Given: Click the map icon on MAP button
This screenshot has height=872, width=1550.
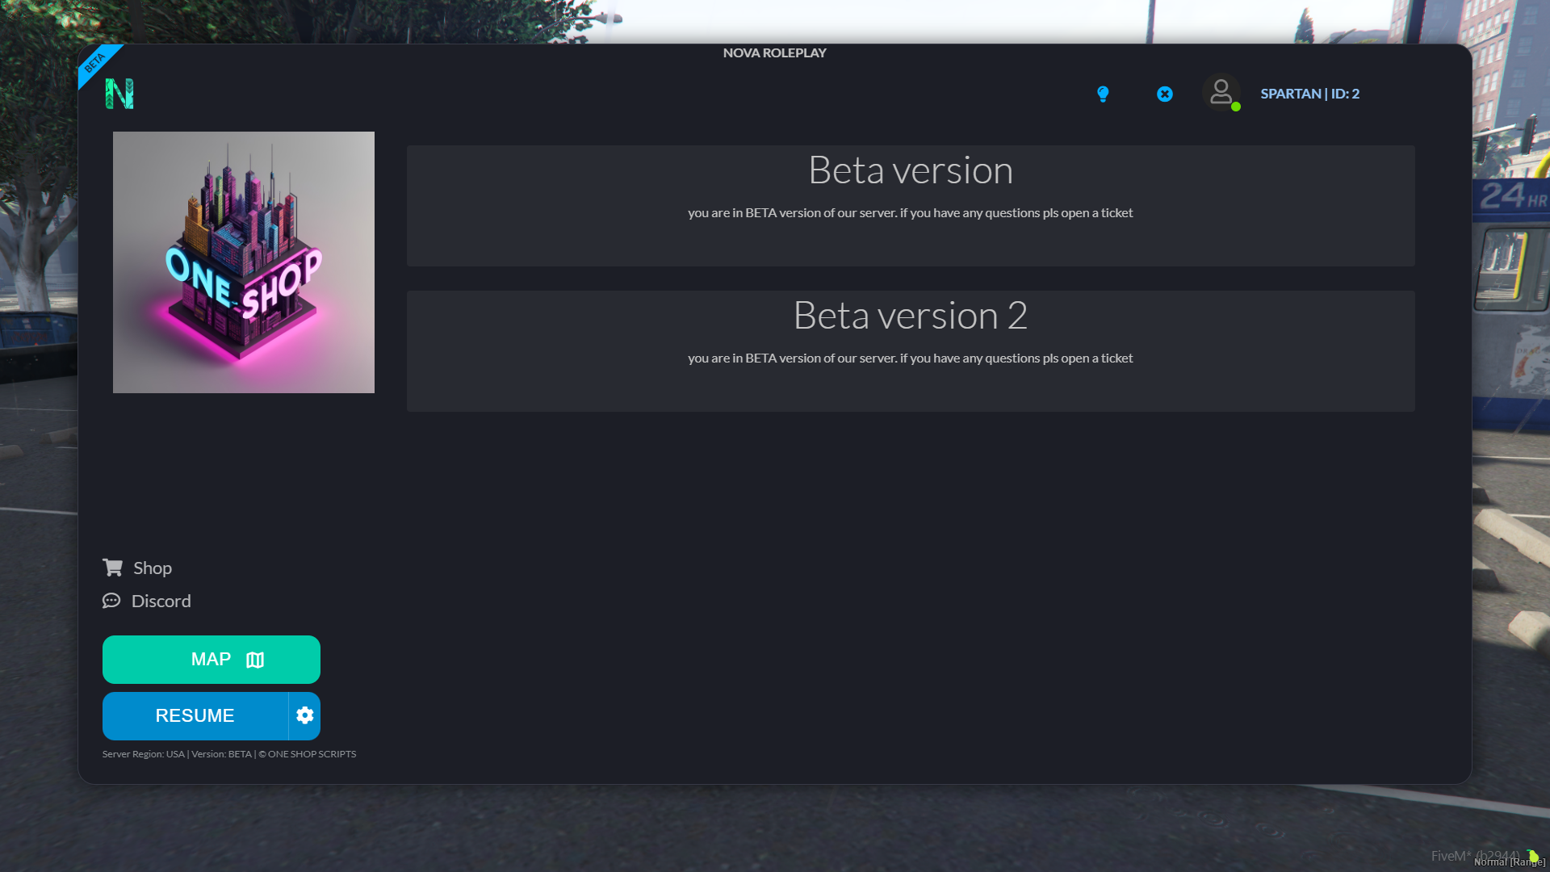Looking at the screenshot, I should [255, 660].
